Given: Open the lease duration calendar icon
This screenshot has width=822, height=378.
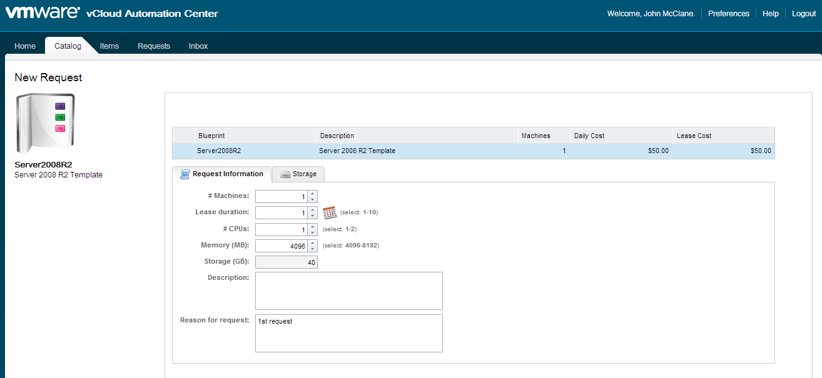Looking at the screenshot, I should [x=330, y=212].
